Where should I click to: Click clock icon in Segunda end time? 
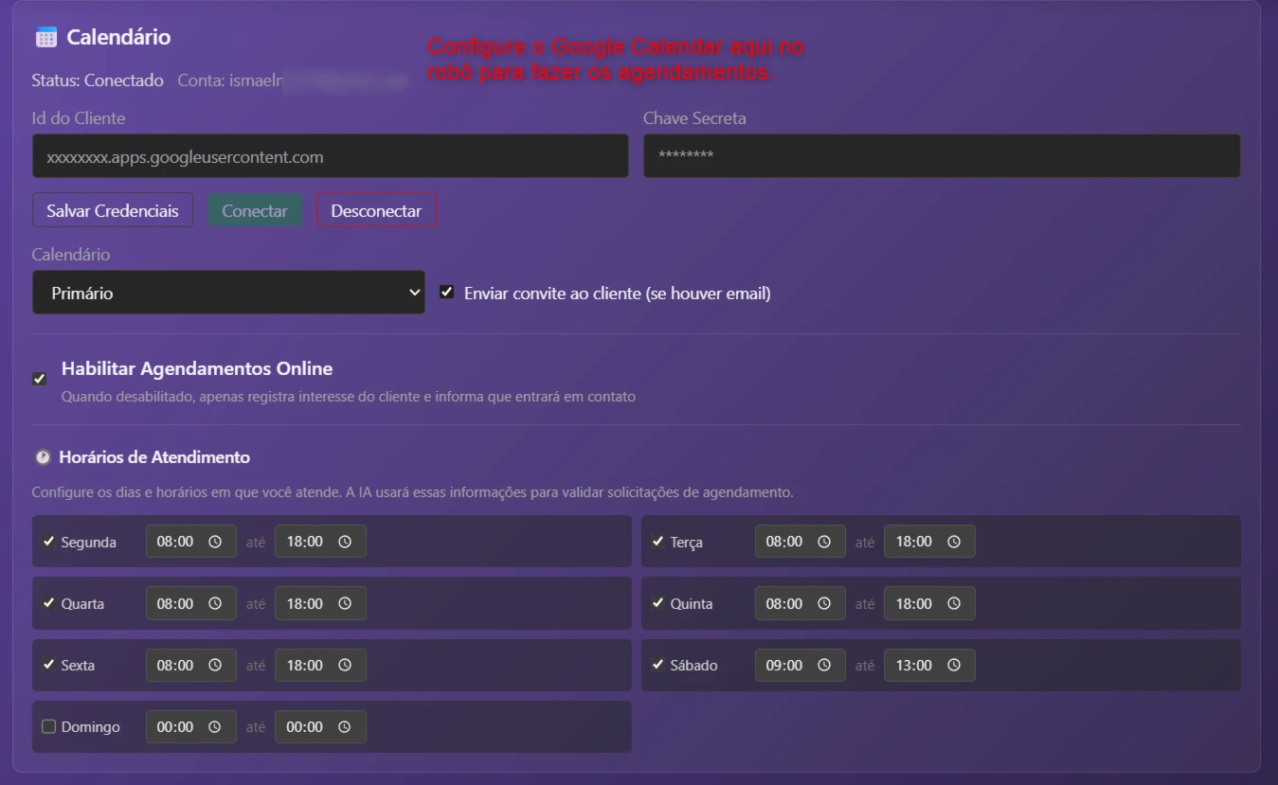(345, 542)
